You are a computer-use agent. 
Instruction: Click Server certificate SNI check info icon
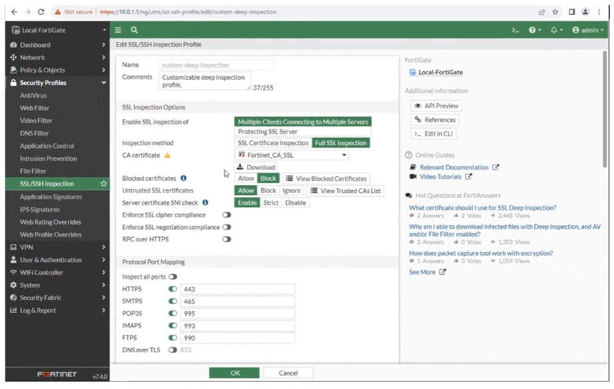click(x=205, y=203)
